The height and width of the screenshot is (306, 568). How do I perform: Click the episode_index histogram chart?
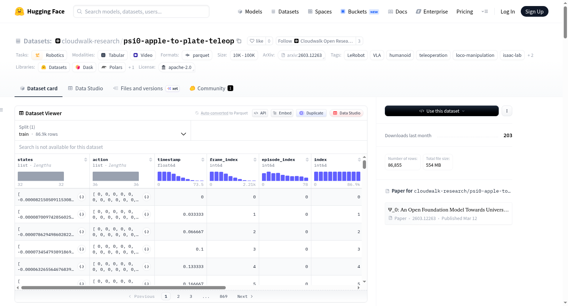click(285, 176)
